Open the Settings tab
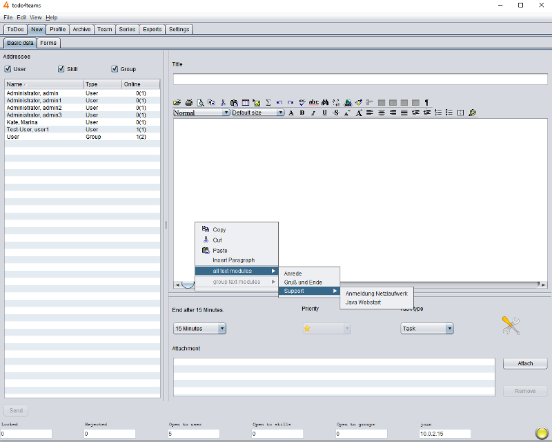Screen dimensions: 552x442 pos(179,29)
